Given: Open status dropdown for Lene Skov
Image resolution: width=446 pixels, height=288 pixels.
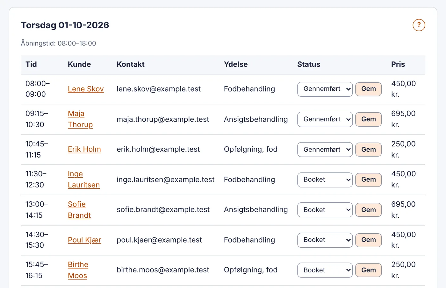Looking at the screenshot, I should coord(325,89).
